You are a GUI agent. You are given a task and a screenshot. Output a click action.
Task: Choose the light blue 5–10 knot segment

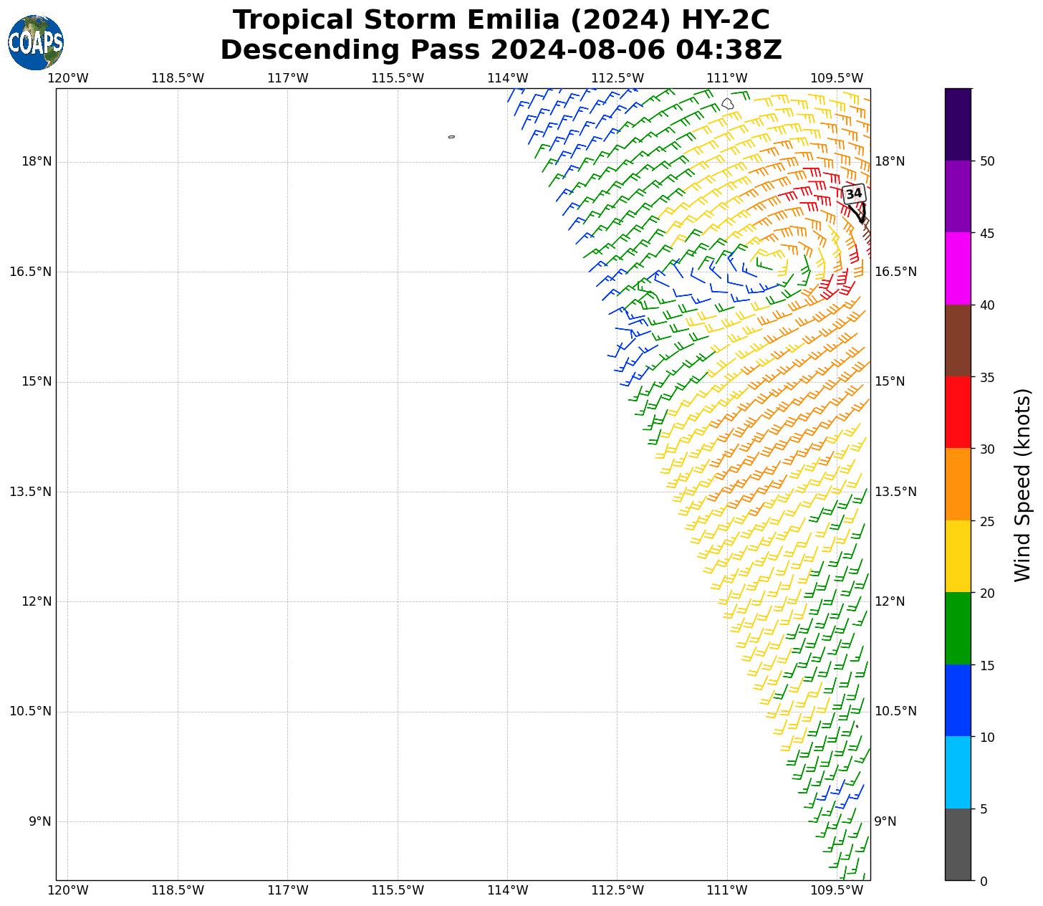point(958,773)
